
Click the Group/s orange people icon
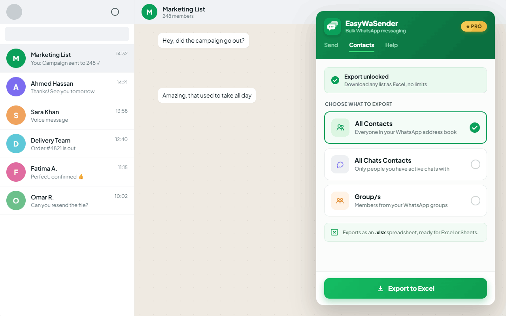(x=340, y=201)
